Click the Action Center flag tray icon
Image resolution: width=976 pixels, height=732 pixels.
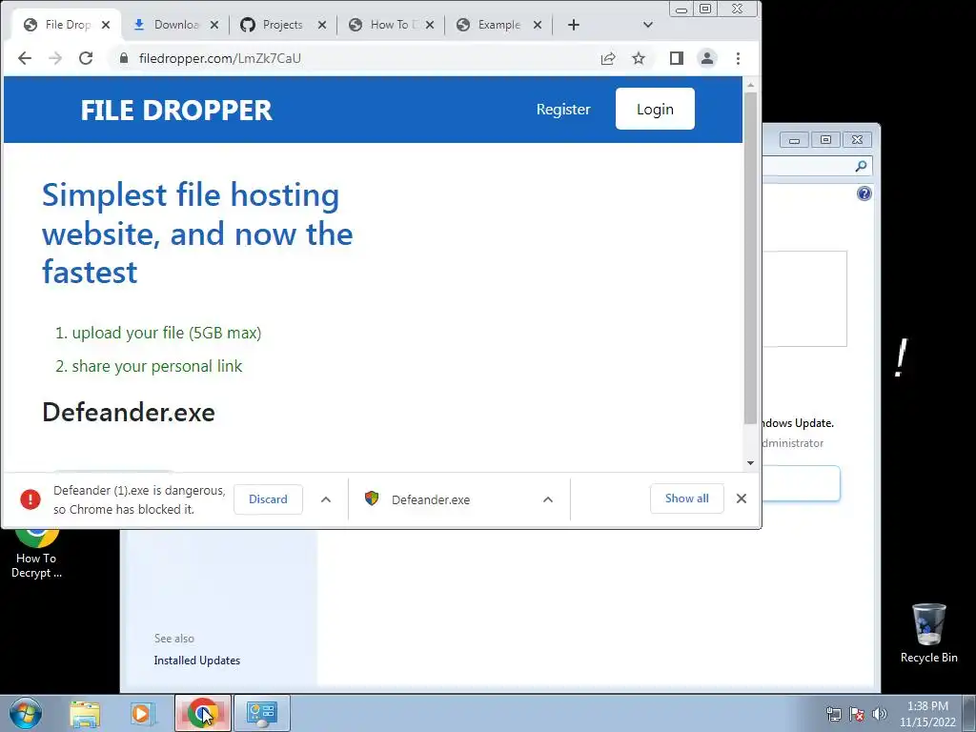tap(857, 714)
